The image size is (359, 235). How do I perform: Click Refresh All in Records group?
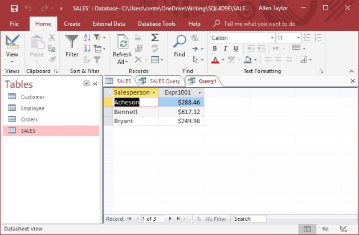click(122, 49)
